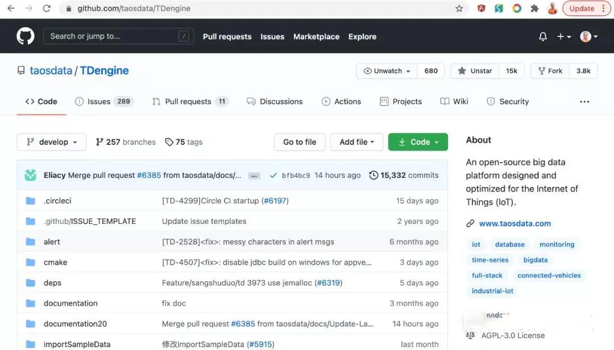Viewport: 614px width, 350px height.
Task: Open the .circleci folder icon
Action: click(31, 201)
